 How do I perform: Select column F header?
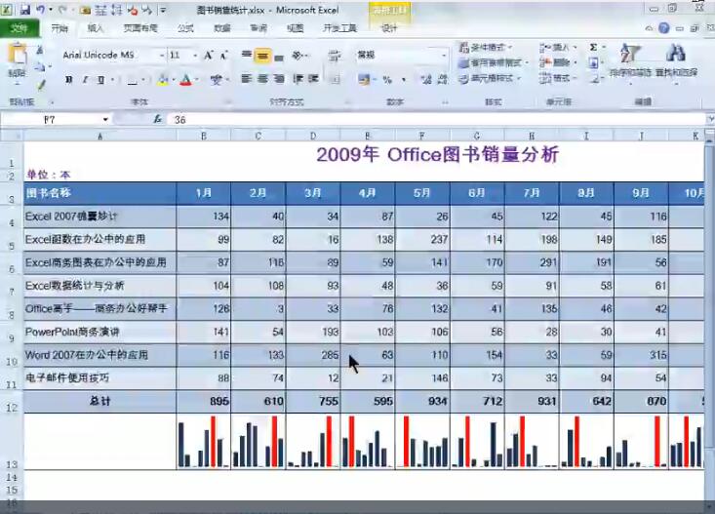422,136
